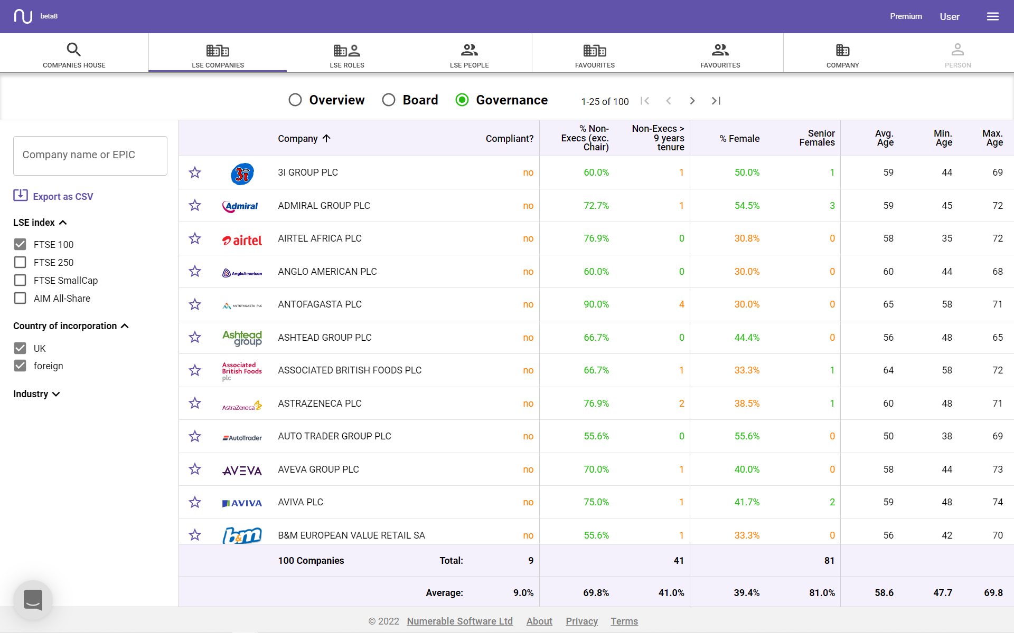This screenshot has width=1014, height=633.
Task: Open the About footer link
Action: click(539, 621)
